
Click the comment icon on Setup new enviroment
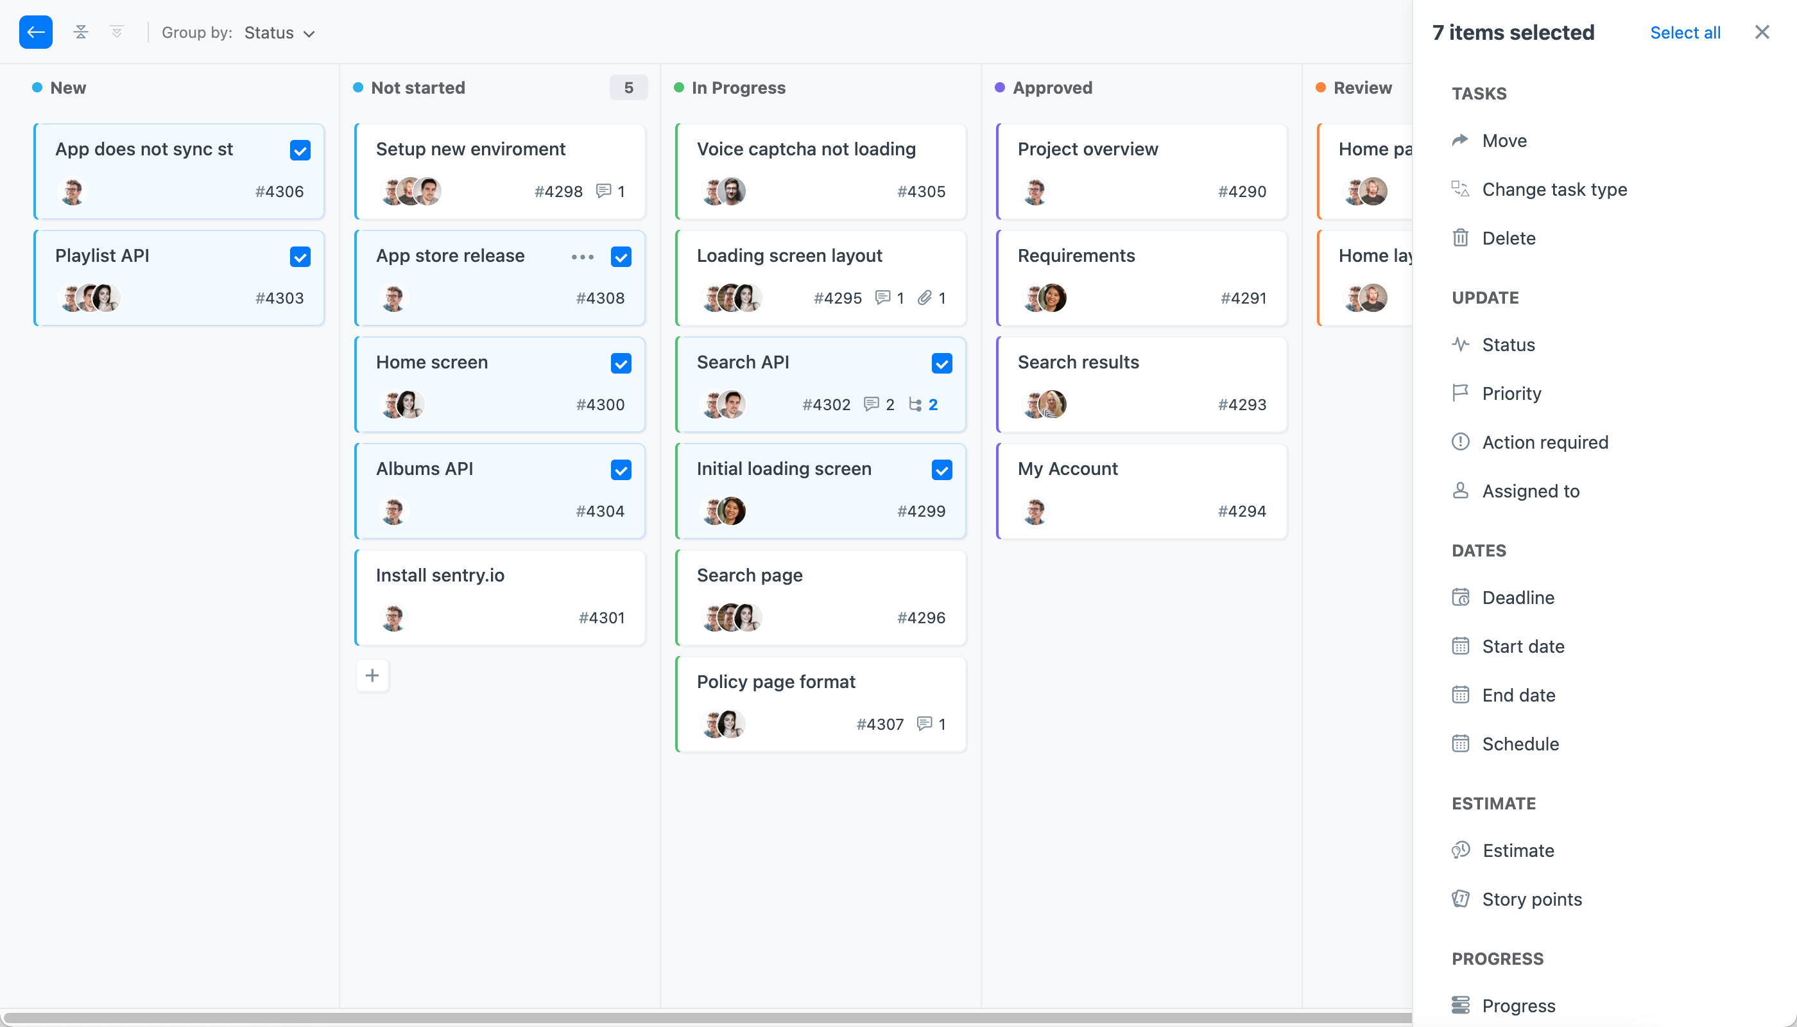(604, 191)
